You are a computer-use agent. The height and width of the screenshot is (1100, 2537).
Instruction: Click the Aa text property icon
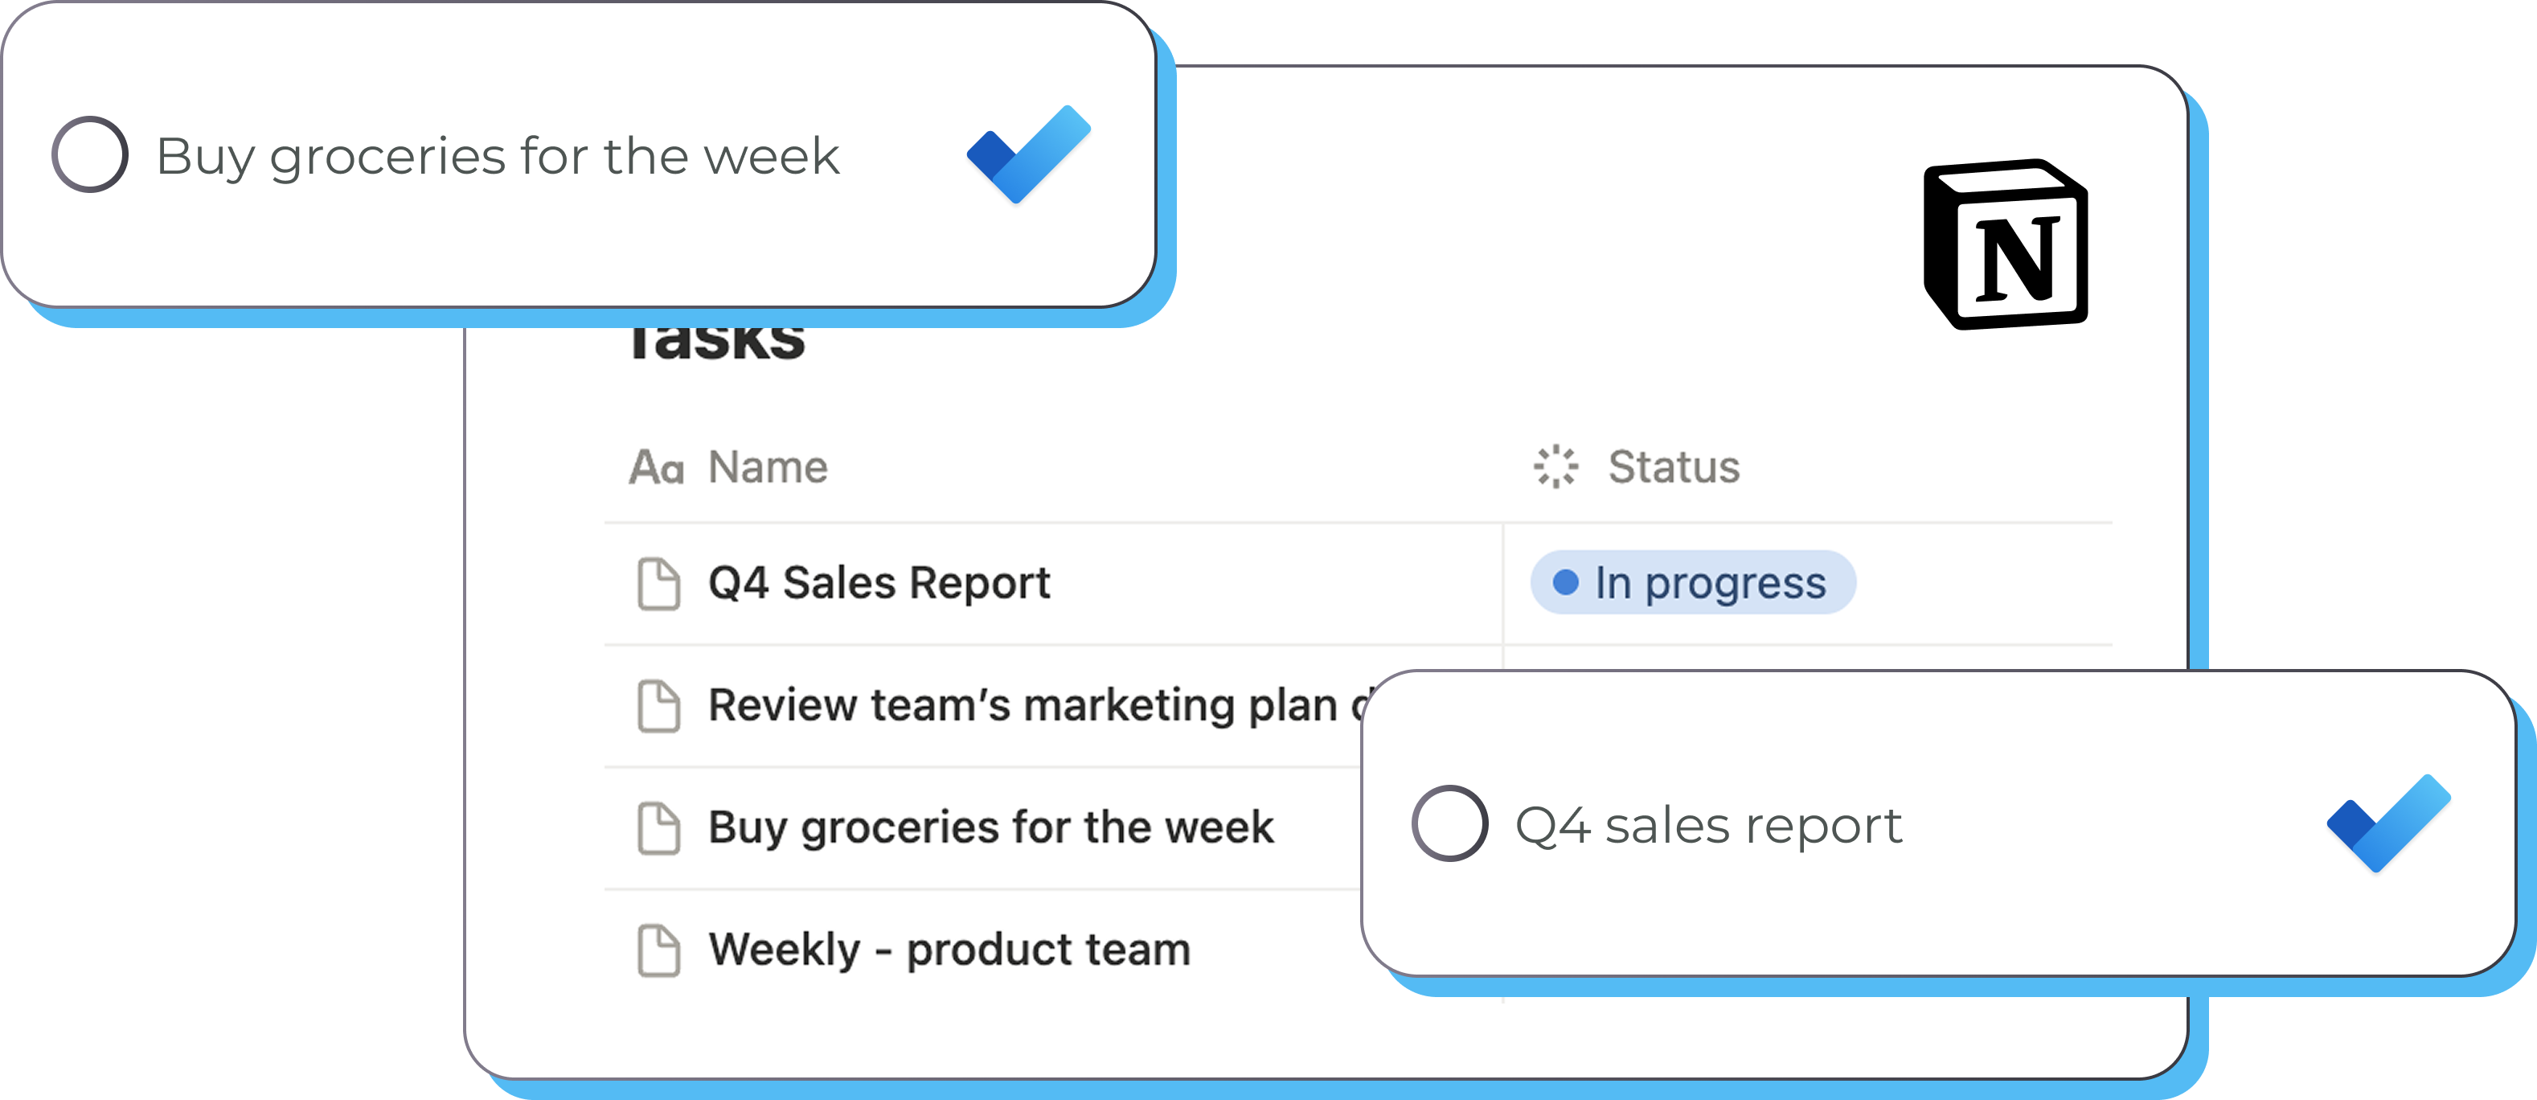[x=656, y=468]
